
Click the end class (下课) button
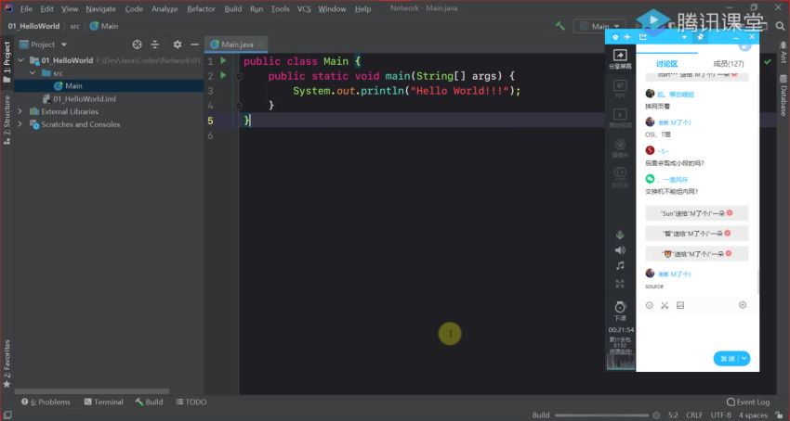click(620, 311)
